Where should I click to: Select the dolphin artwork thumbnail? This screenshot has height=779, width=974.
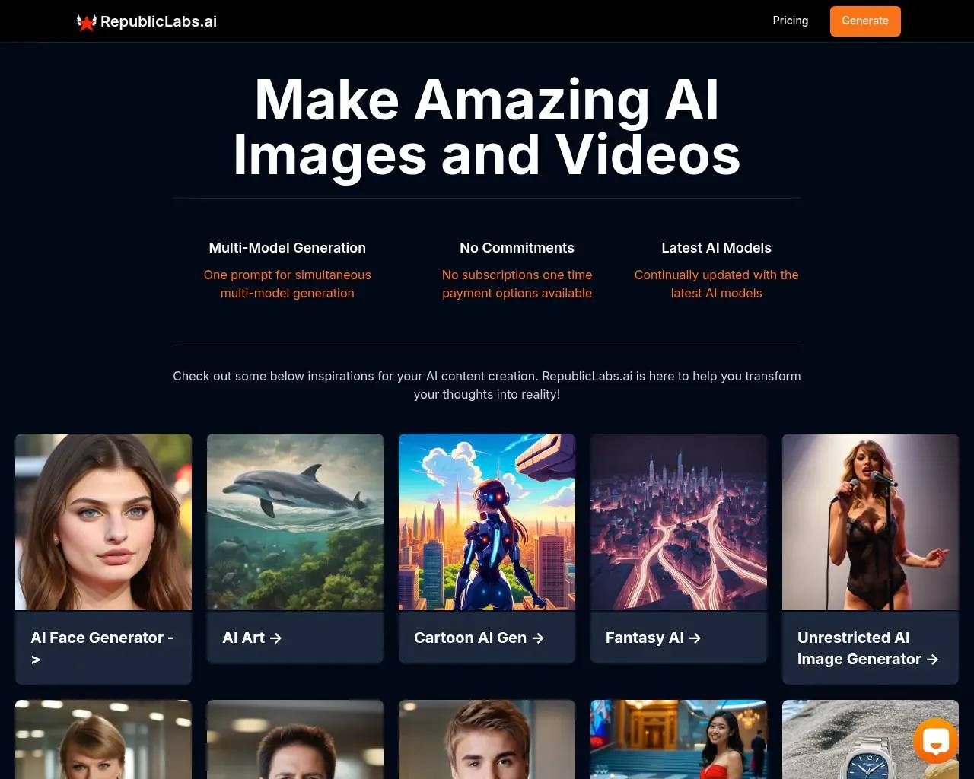coord(295,522)
